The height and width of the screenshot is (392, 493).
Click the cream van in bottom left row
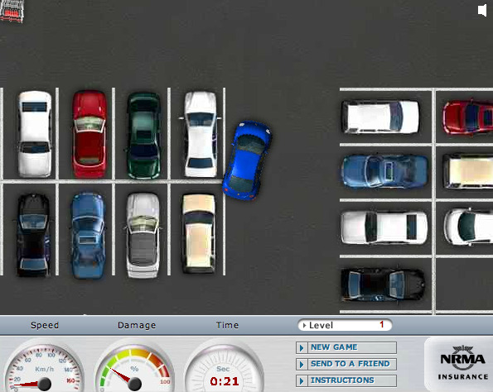coord(199,233)
